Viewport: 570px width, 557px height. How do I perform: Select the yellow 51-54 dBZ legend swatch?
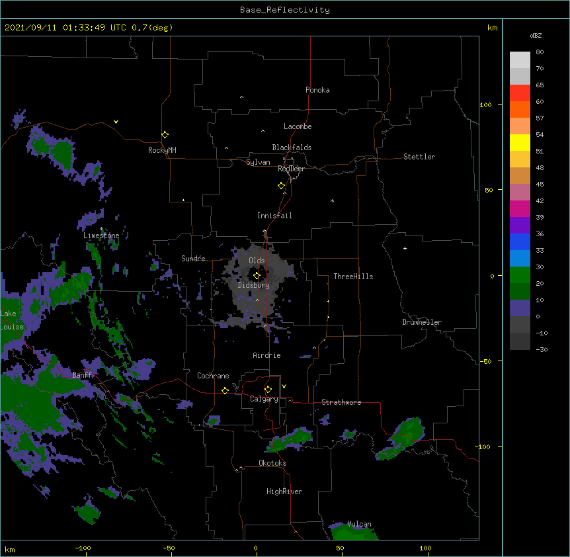click(x=520, y=142)
